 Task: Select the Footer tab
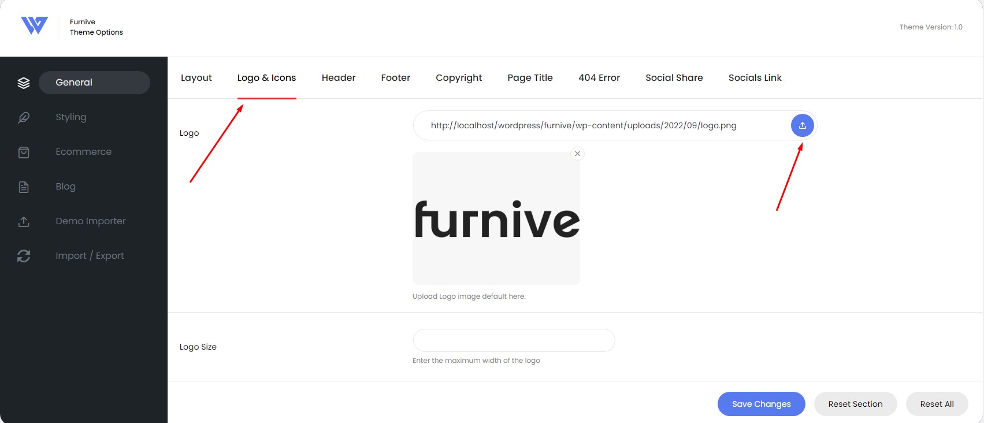[396, 78]
